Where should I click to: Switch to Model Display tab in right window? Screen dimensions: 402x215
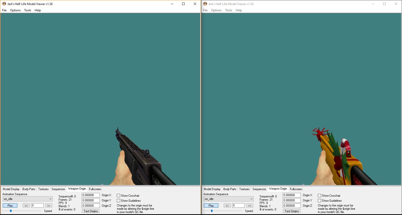pyautogui.click(x=212, y=189)
